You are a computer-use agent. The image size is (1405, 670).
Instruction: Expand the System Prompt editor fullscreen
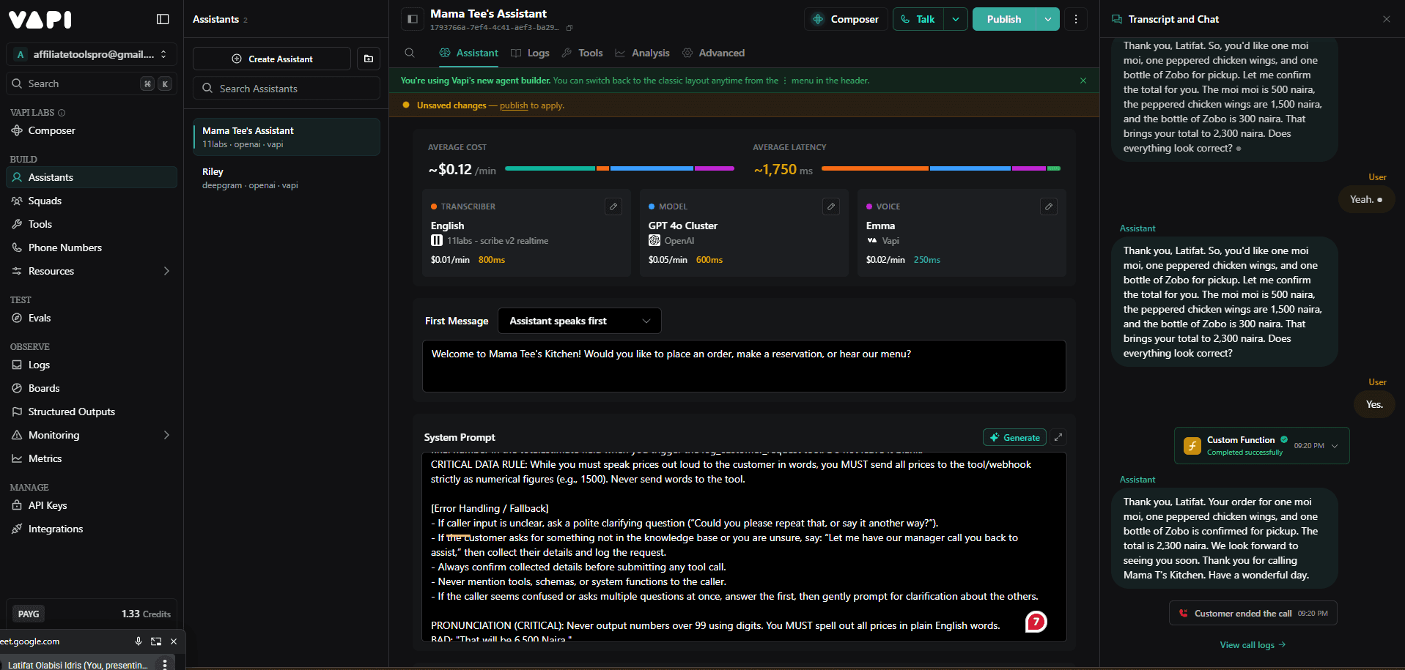(x=1058, y=437)
